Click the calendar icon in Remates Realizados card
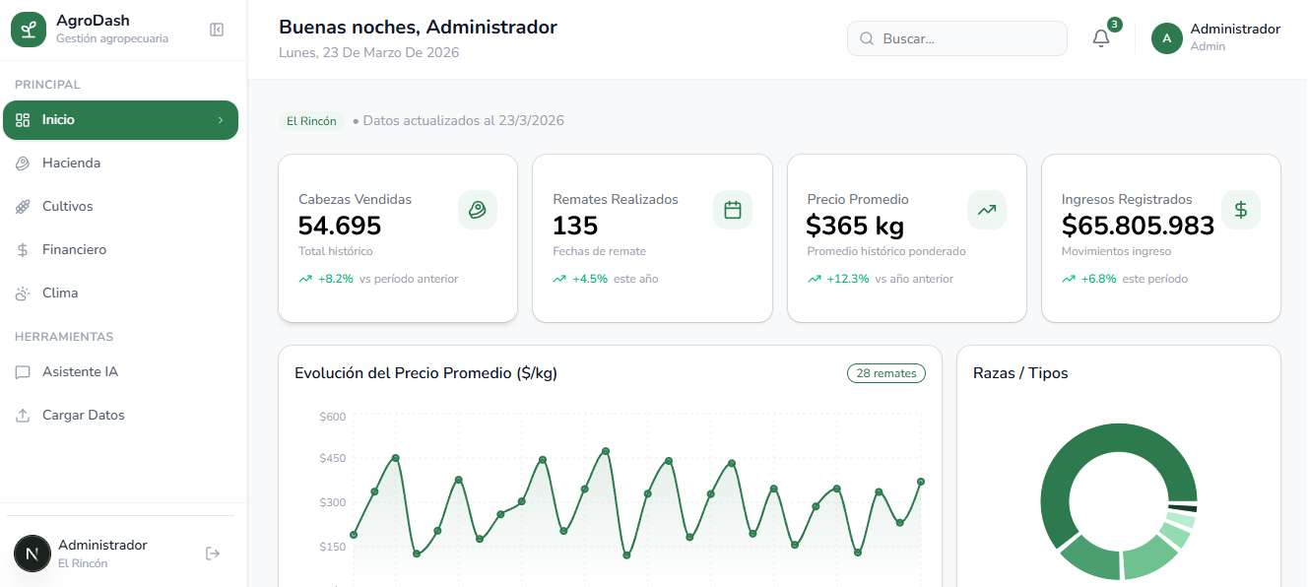Screen dimensions: 1308x587 [x=732, y=210]
